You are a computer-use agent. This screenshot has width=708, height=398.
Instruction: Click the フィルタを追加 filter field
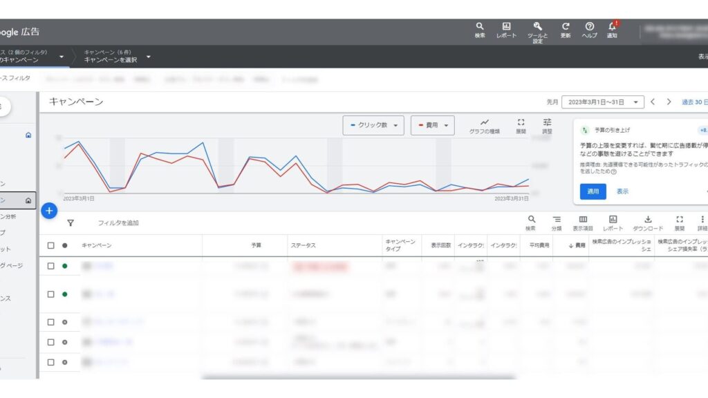(118, 223)
